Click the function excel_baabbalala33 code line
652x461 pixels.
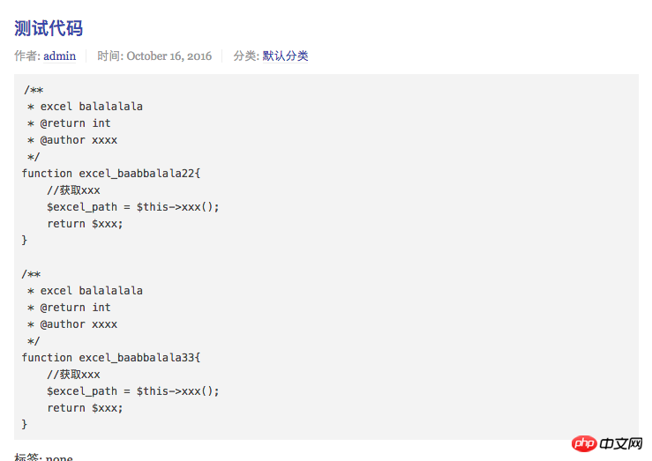click(x=111, y=358)
